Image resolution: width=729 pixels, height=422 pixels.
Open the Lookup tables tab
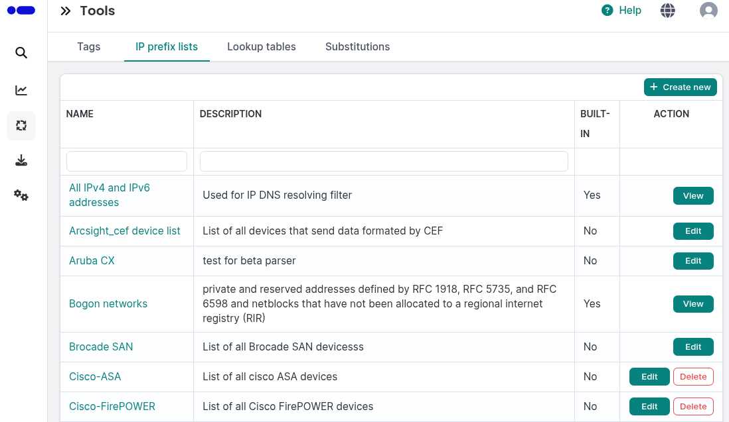[x=262, y=46]
